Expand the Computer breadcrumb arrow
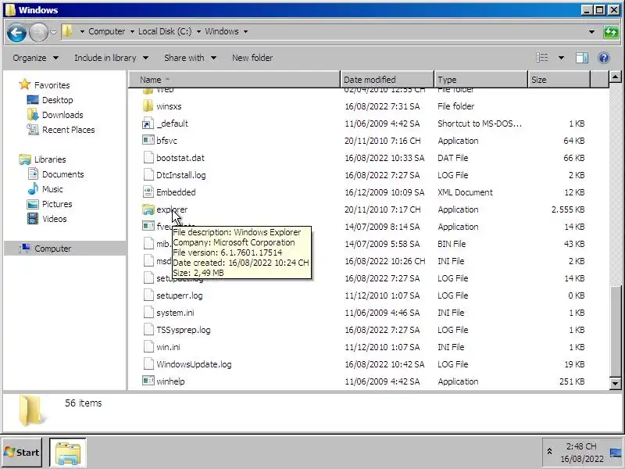This screenshot has height=469, width=625. tap(132, 31)
